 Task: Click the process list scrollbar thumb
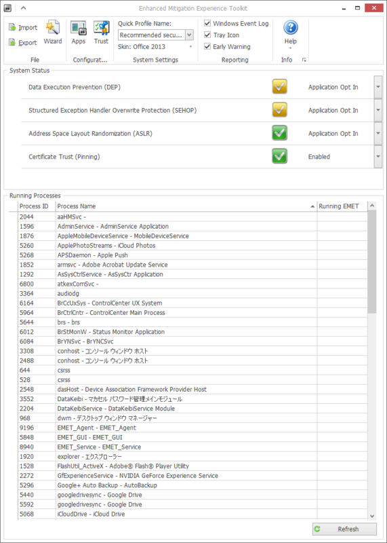[x=372, y=261]
